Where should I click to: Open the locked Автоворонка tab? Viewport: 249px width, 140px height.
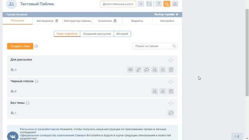(x=47, y=21)
